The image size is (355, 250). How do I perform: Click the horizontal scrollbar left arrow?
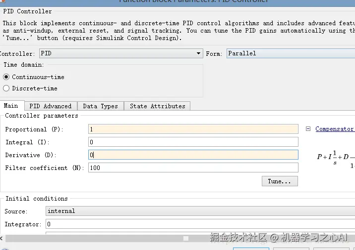[x=1, y=238]
